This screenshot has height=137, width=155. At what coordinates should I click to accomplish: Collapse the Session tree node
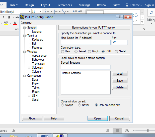pos(24,28)
